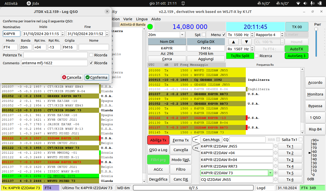
Task: Open the notification bell in the top bar
Action: coord(183,3)
